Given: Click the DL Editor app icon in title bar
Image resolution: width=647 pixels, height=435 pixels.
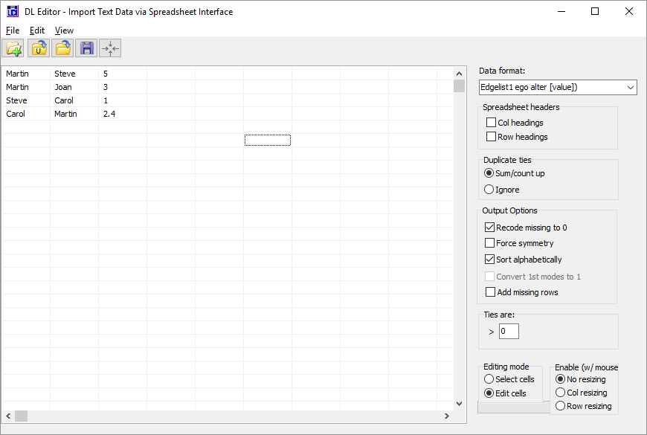Looking at the screenshot, I should 13,11.
